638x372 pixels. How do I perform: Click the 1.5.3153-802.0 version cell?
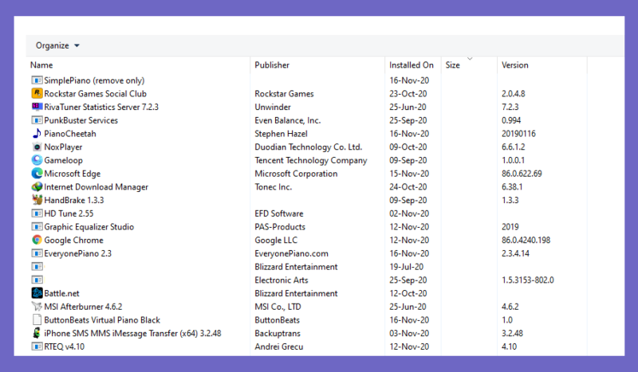[x=528, y=280]
